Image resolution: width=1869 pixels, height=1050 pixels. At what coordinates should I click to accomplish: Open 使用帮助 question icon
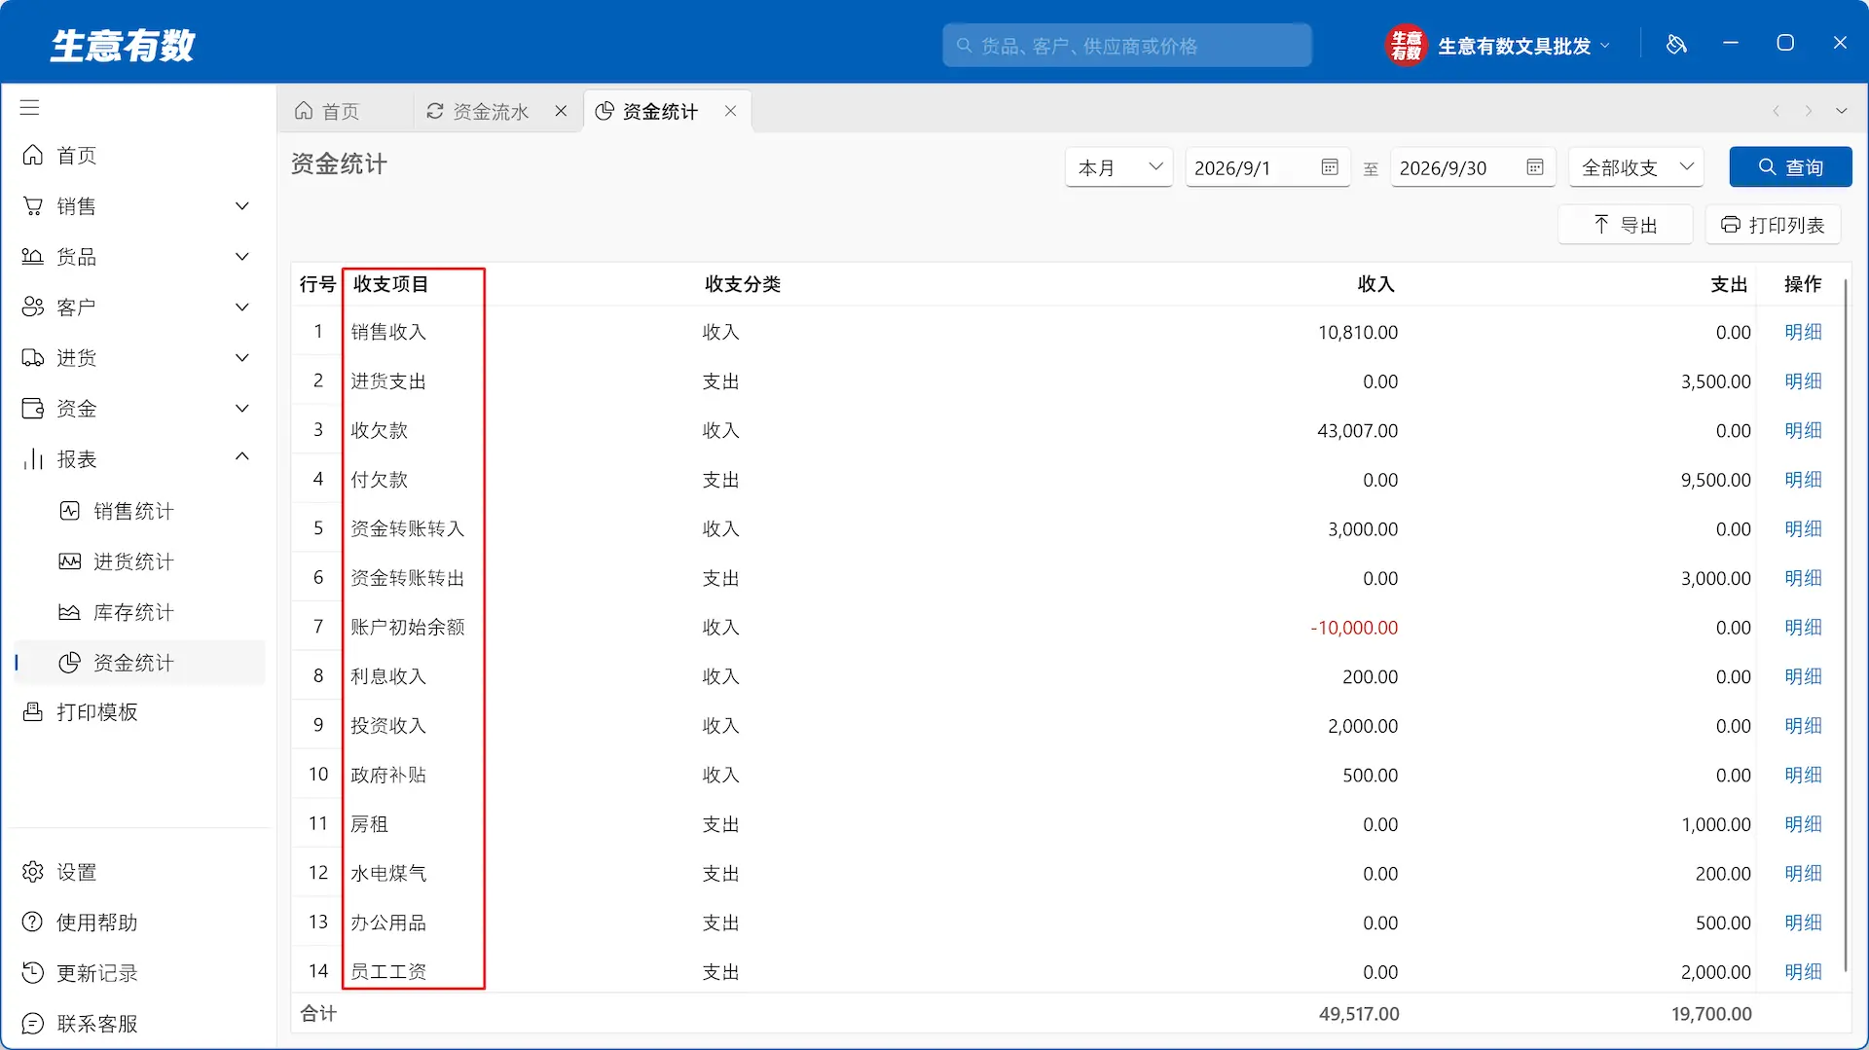pos(33,923)
